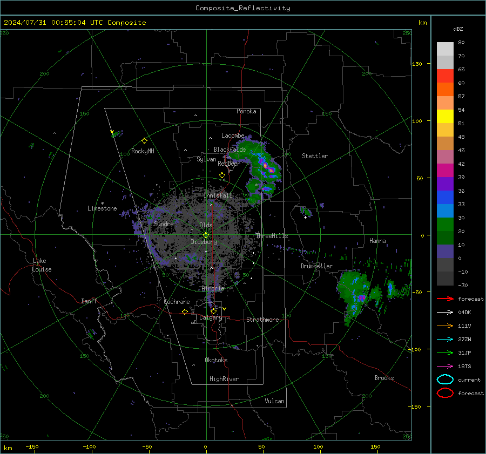This screenshot has height=454, width=486.
Task: Click the 18TS legend label
Action: click(x=464, y=367)
